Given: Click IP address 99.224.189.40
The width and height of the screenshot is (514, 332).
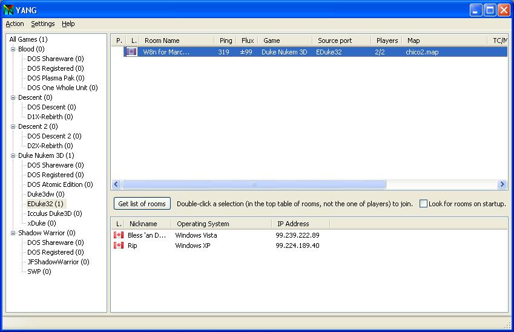Looking at the screenshot, I should [297, 246].
